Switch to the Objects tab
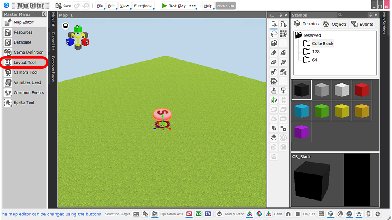The height and width of the screenshot is (220, 392). pyautogui.click(x=335, y=24)
